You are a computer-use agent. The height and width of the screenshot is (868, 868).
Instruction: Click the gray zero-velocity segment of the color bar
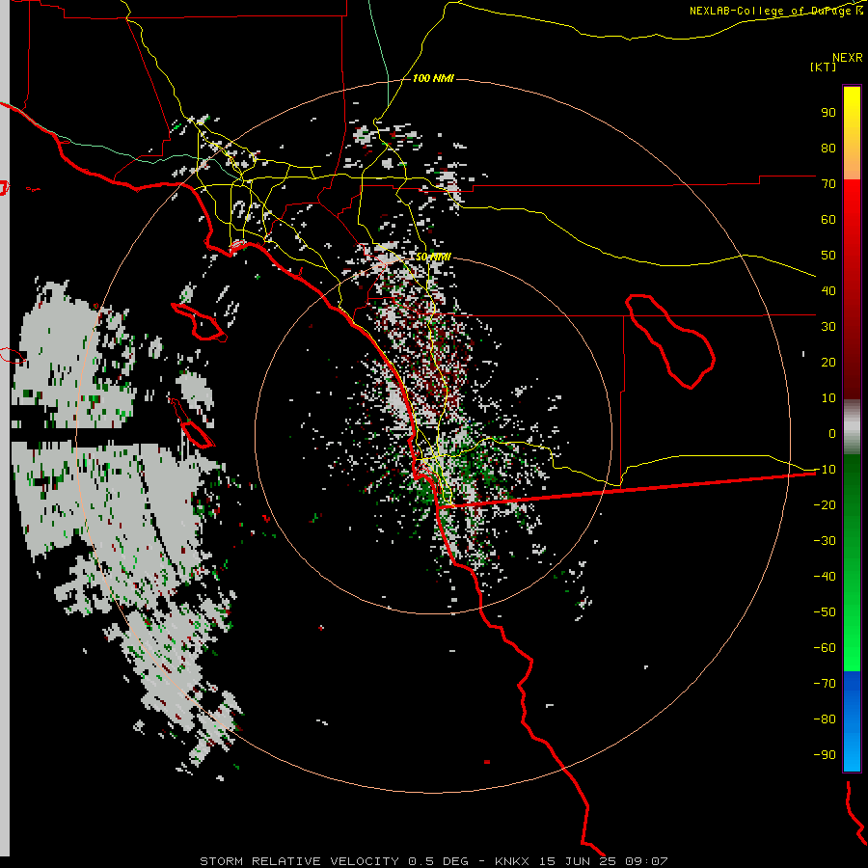click(x=852, y=427)
